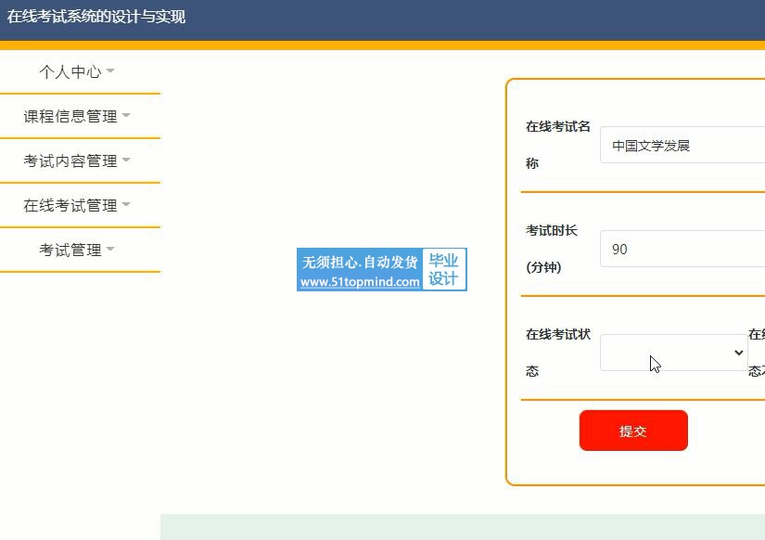Open the www.51topmind.com watermark link
Screen dimensions: 765x540
[x=360, y=282]
